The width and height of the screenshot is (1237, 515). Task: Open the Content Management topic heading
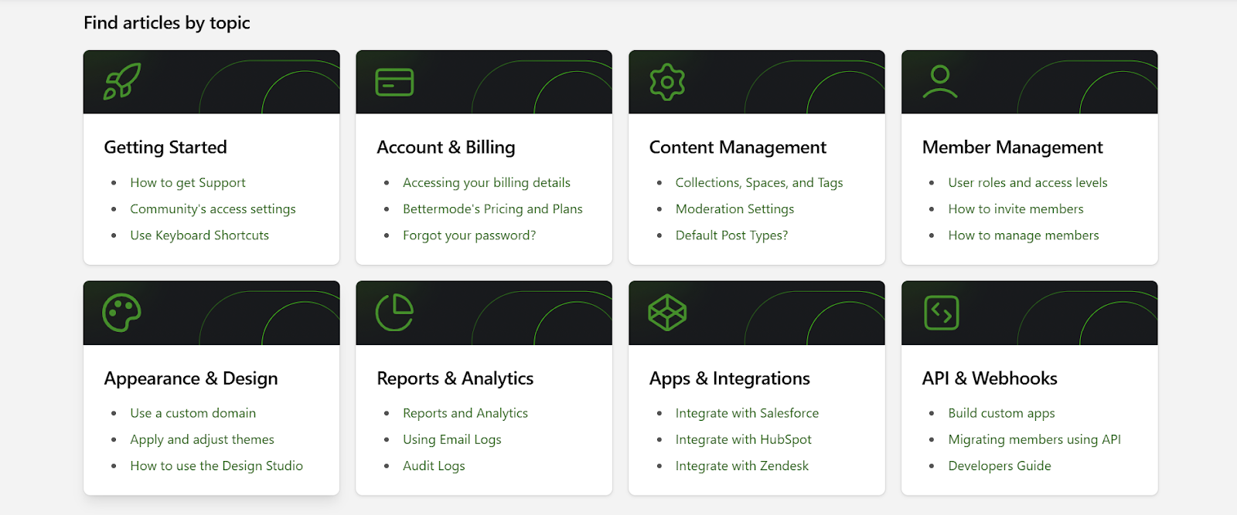(x=738, y=147)
